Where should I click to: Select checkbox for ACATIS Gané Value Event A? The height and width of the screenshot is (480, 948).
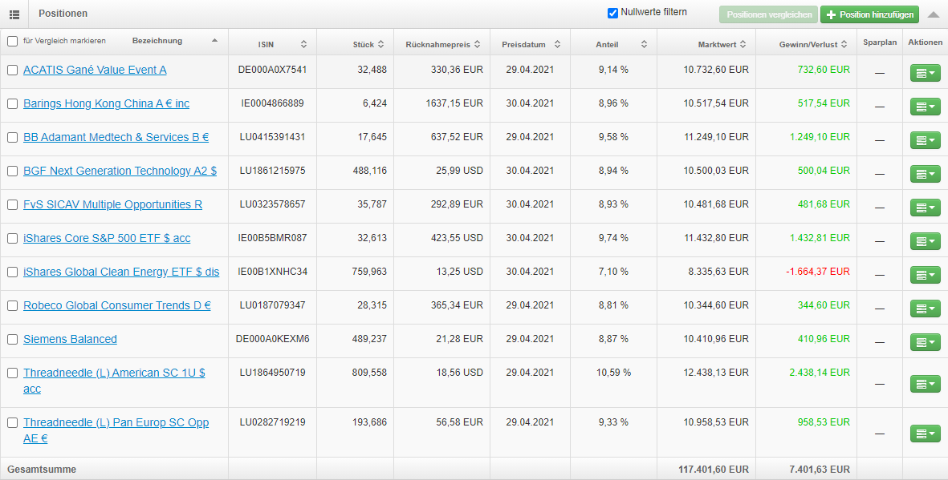tap(12, 70)
